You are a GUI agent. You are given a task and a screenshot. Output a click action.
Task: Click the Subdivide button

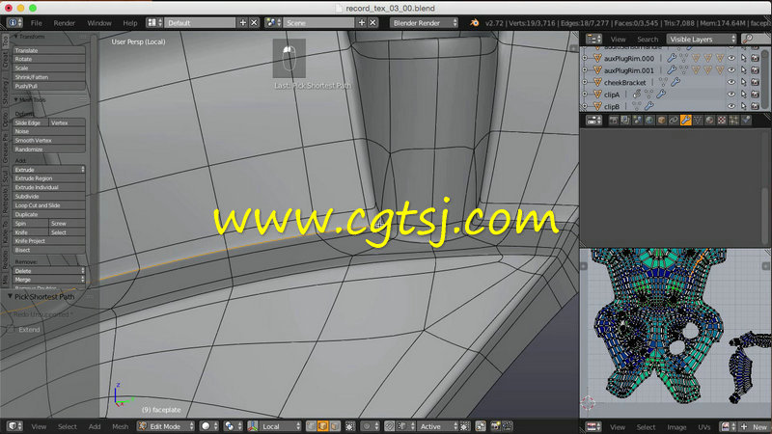[49, 197]
